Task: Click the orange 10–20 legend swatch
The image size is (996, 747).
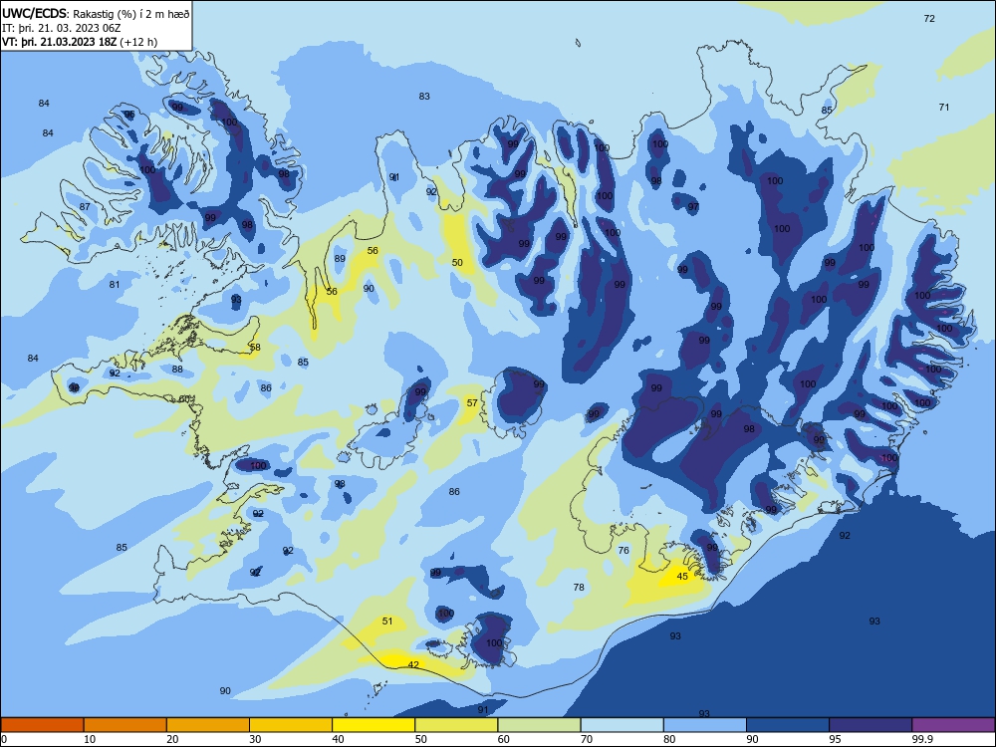Action: click(125, 725)
